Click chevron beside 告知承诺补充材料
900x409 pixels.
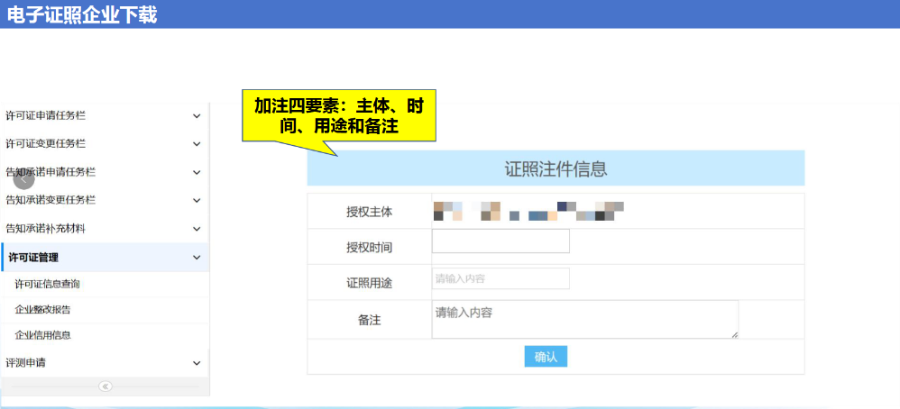[197, 229]
